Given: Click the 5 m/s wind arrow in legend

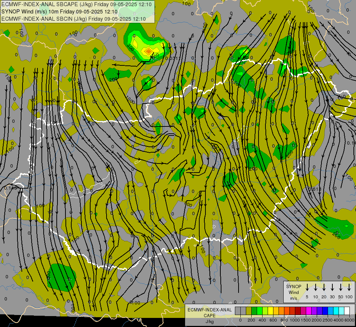Looking at the screenshot, I should point(307,287).
